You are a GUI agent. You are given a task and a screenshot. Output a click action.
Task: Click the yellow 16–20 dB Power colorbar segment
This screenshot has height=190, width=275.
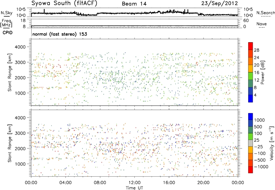click(251, 68)
